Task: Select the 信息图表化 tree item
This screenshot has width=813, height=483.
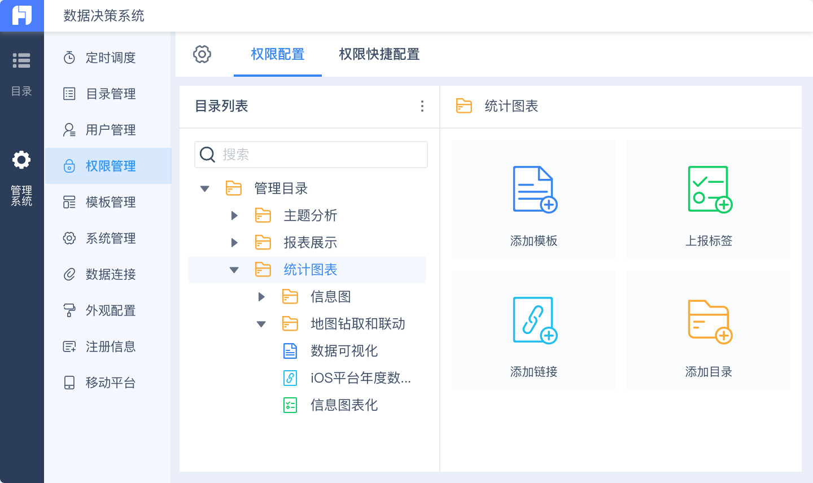Action: [344, 405]
